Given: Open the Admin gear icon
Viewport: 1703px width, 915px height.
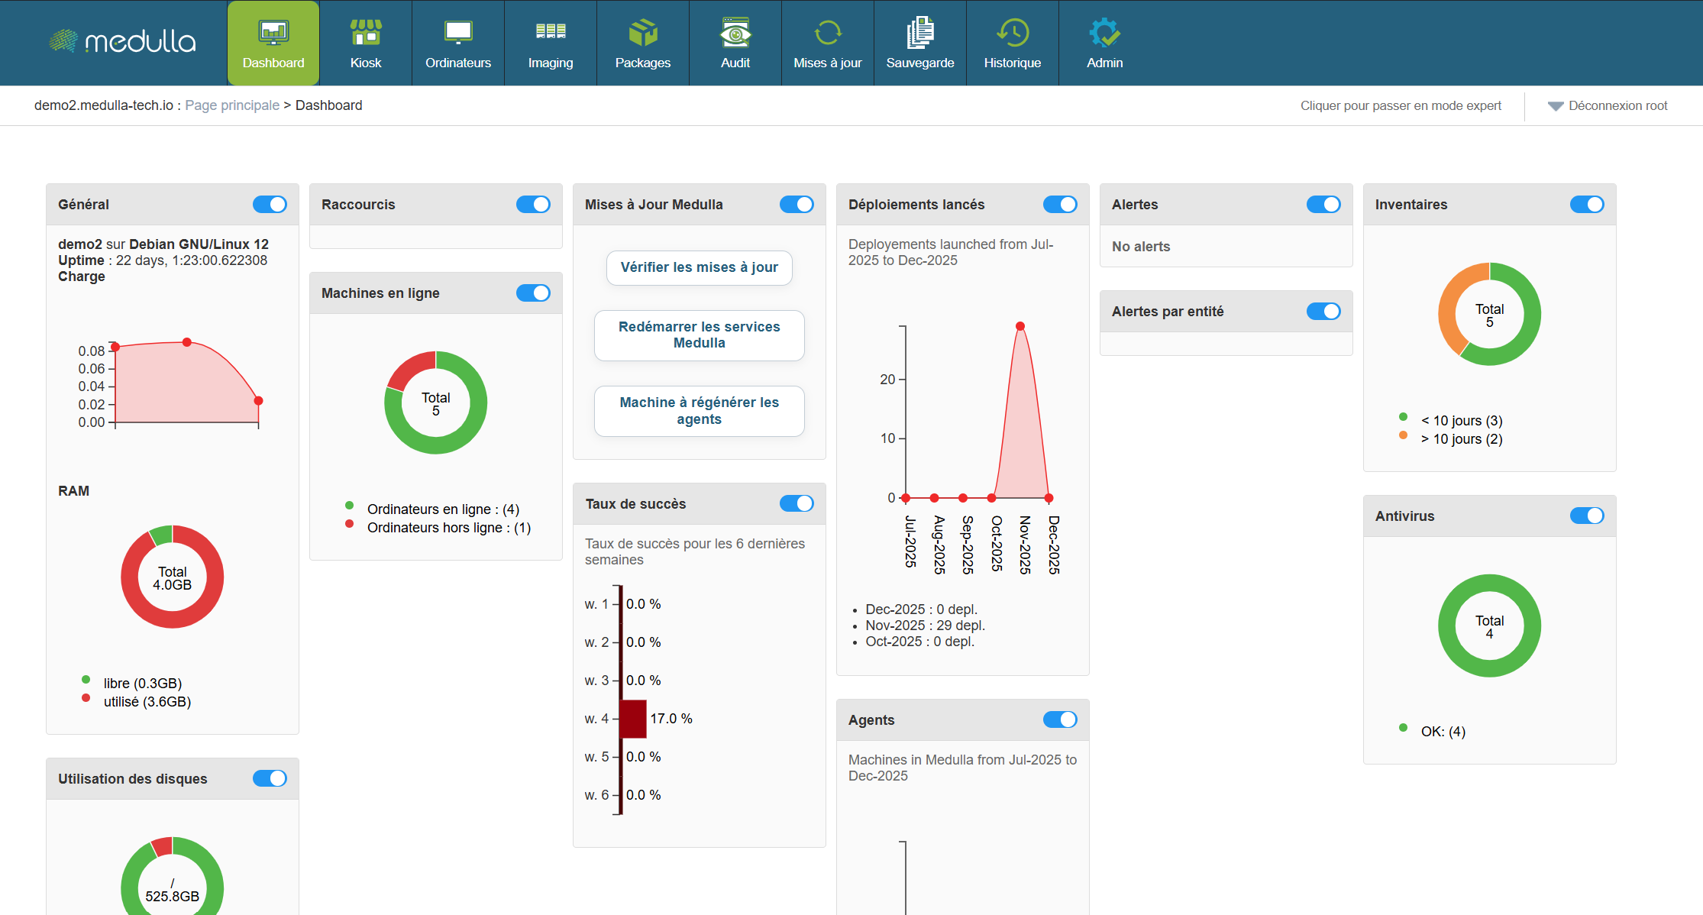Looking at the screenshot, I should [1104, 33].
